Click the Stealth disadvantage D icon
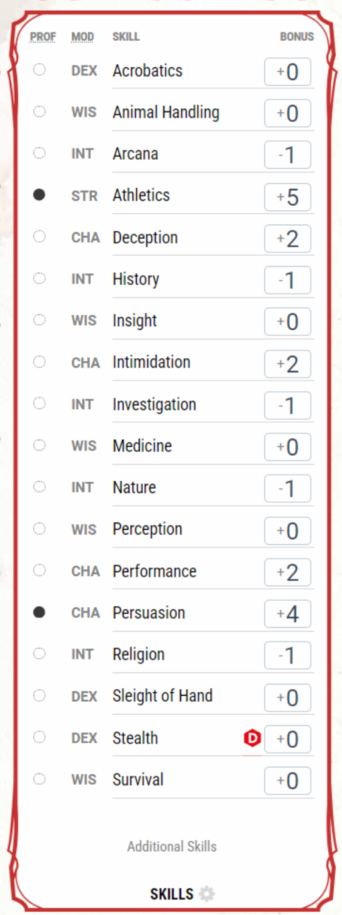 (252, 739)
